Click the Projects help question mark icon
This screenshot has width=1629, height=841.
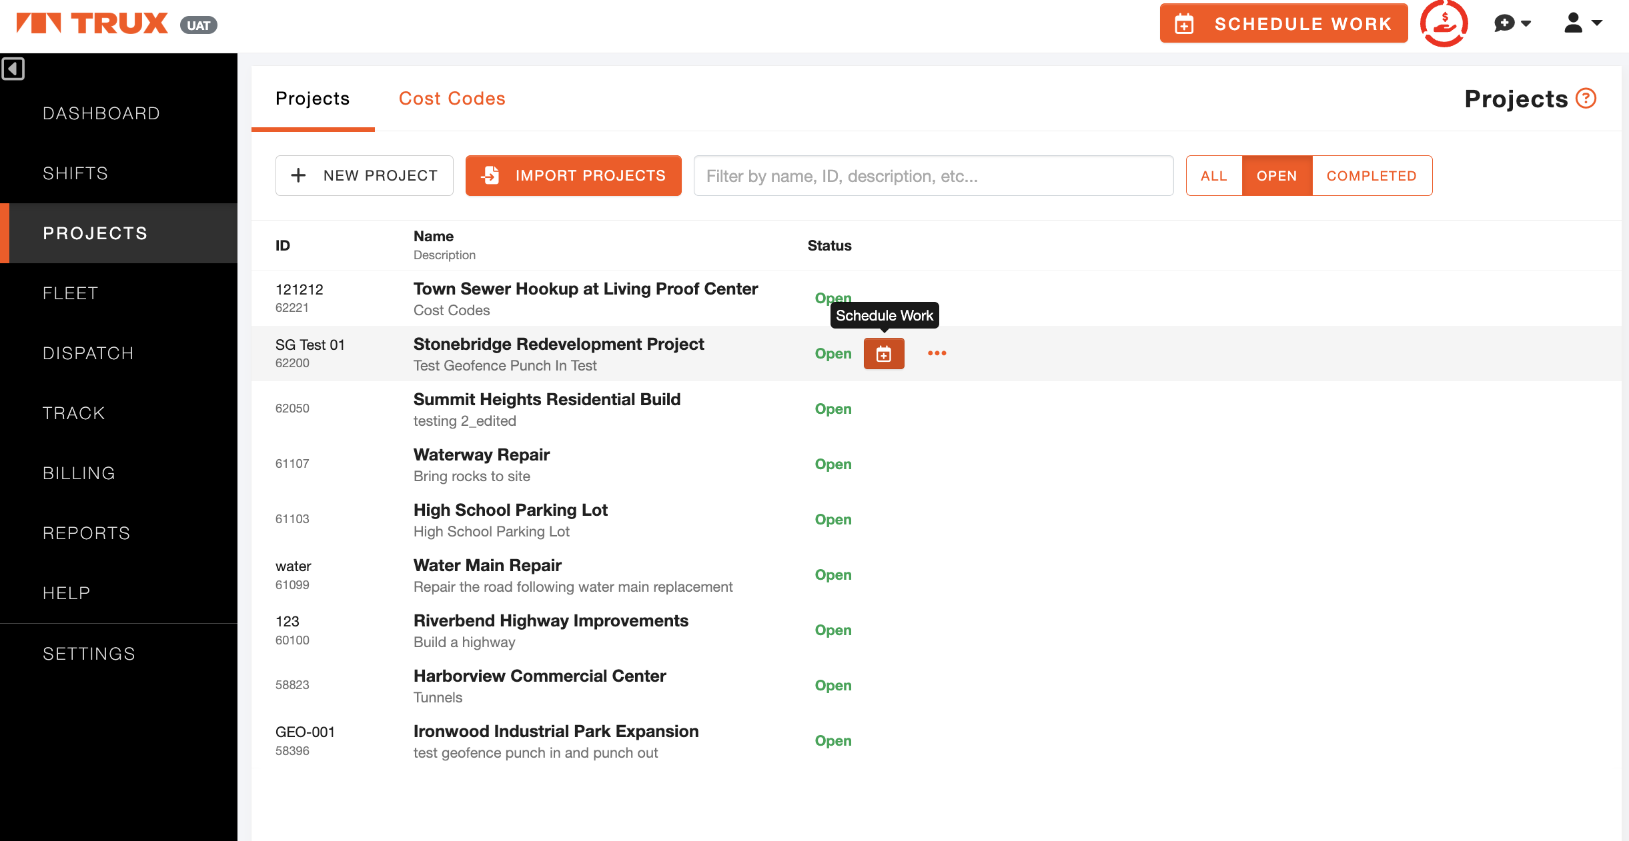[x=1586, y=99]
